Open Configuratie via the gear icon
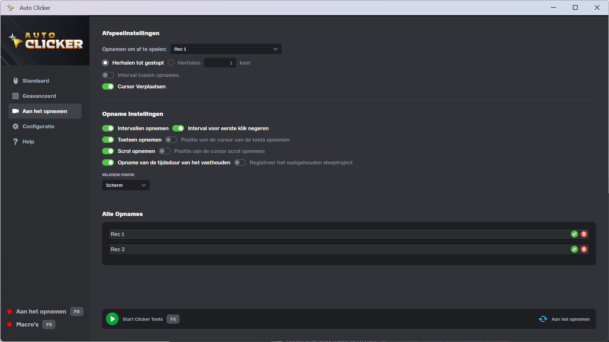609x342 pixels. [15, 126]
